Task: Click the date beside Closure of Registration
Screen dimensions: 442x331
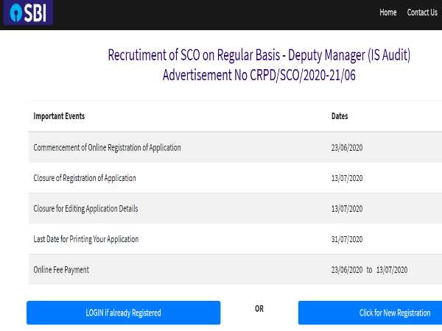Action: 347,178
